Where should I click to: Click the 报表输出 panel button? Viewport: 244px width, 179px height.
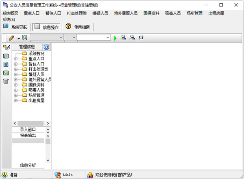coord(28,135)
